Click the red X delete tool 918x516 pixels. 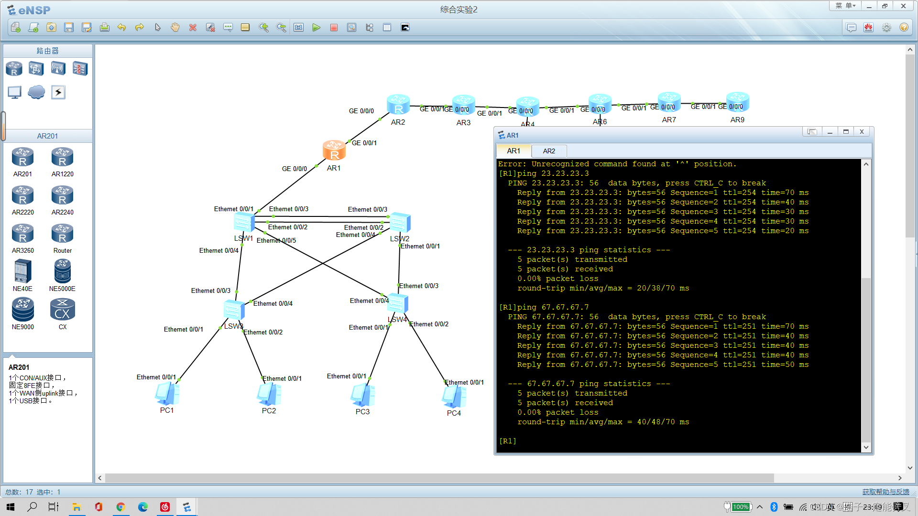pos(193,28)
